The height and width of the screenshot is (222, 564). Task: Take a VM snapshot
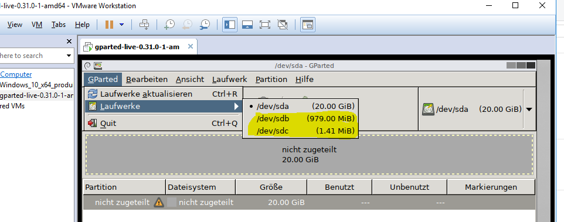pos(169,25)
